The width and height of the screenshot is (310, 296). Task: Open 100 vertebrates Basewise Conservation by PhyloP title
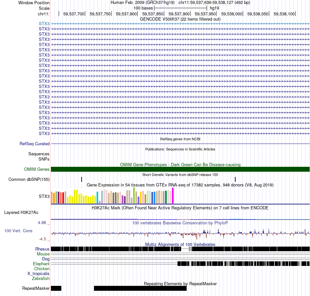180,223
